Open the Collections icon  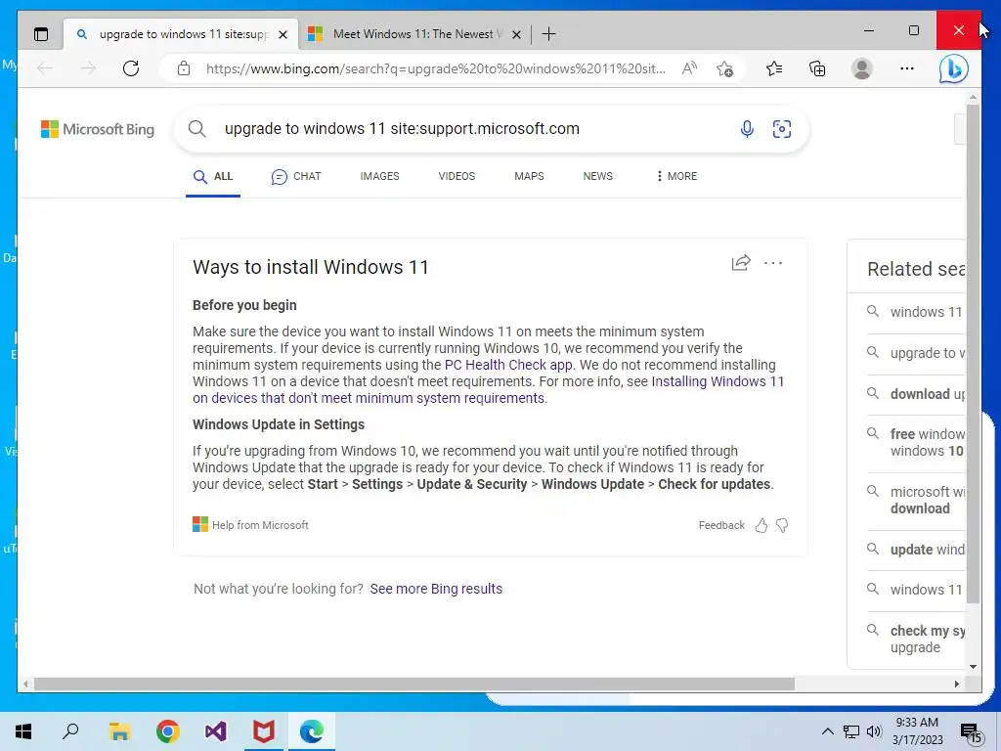pos(817,68)
